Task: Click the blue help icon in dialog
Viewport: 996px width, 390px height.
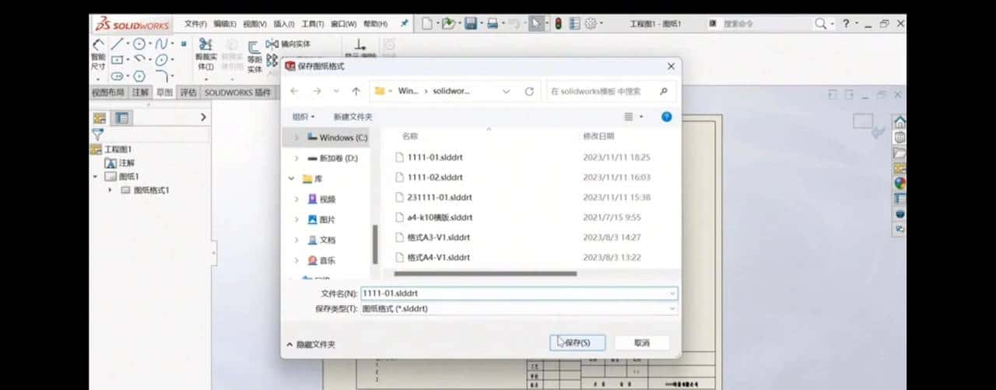Action: click(x=666, y=117)
